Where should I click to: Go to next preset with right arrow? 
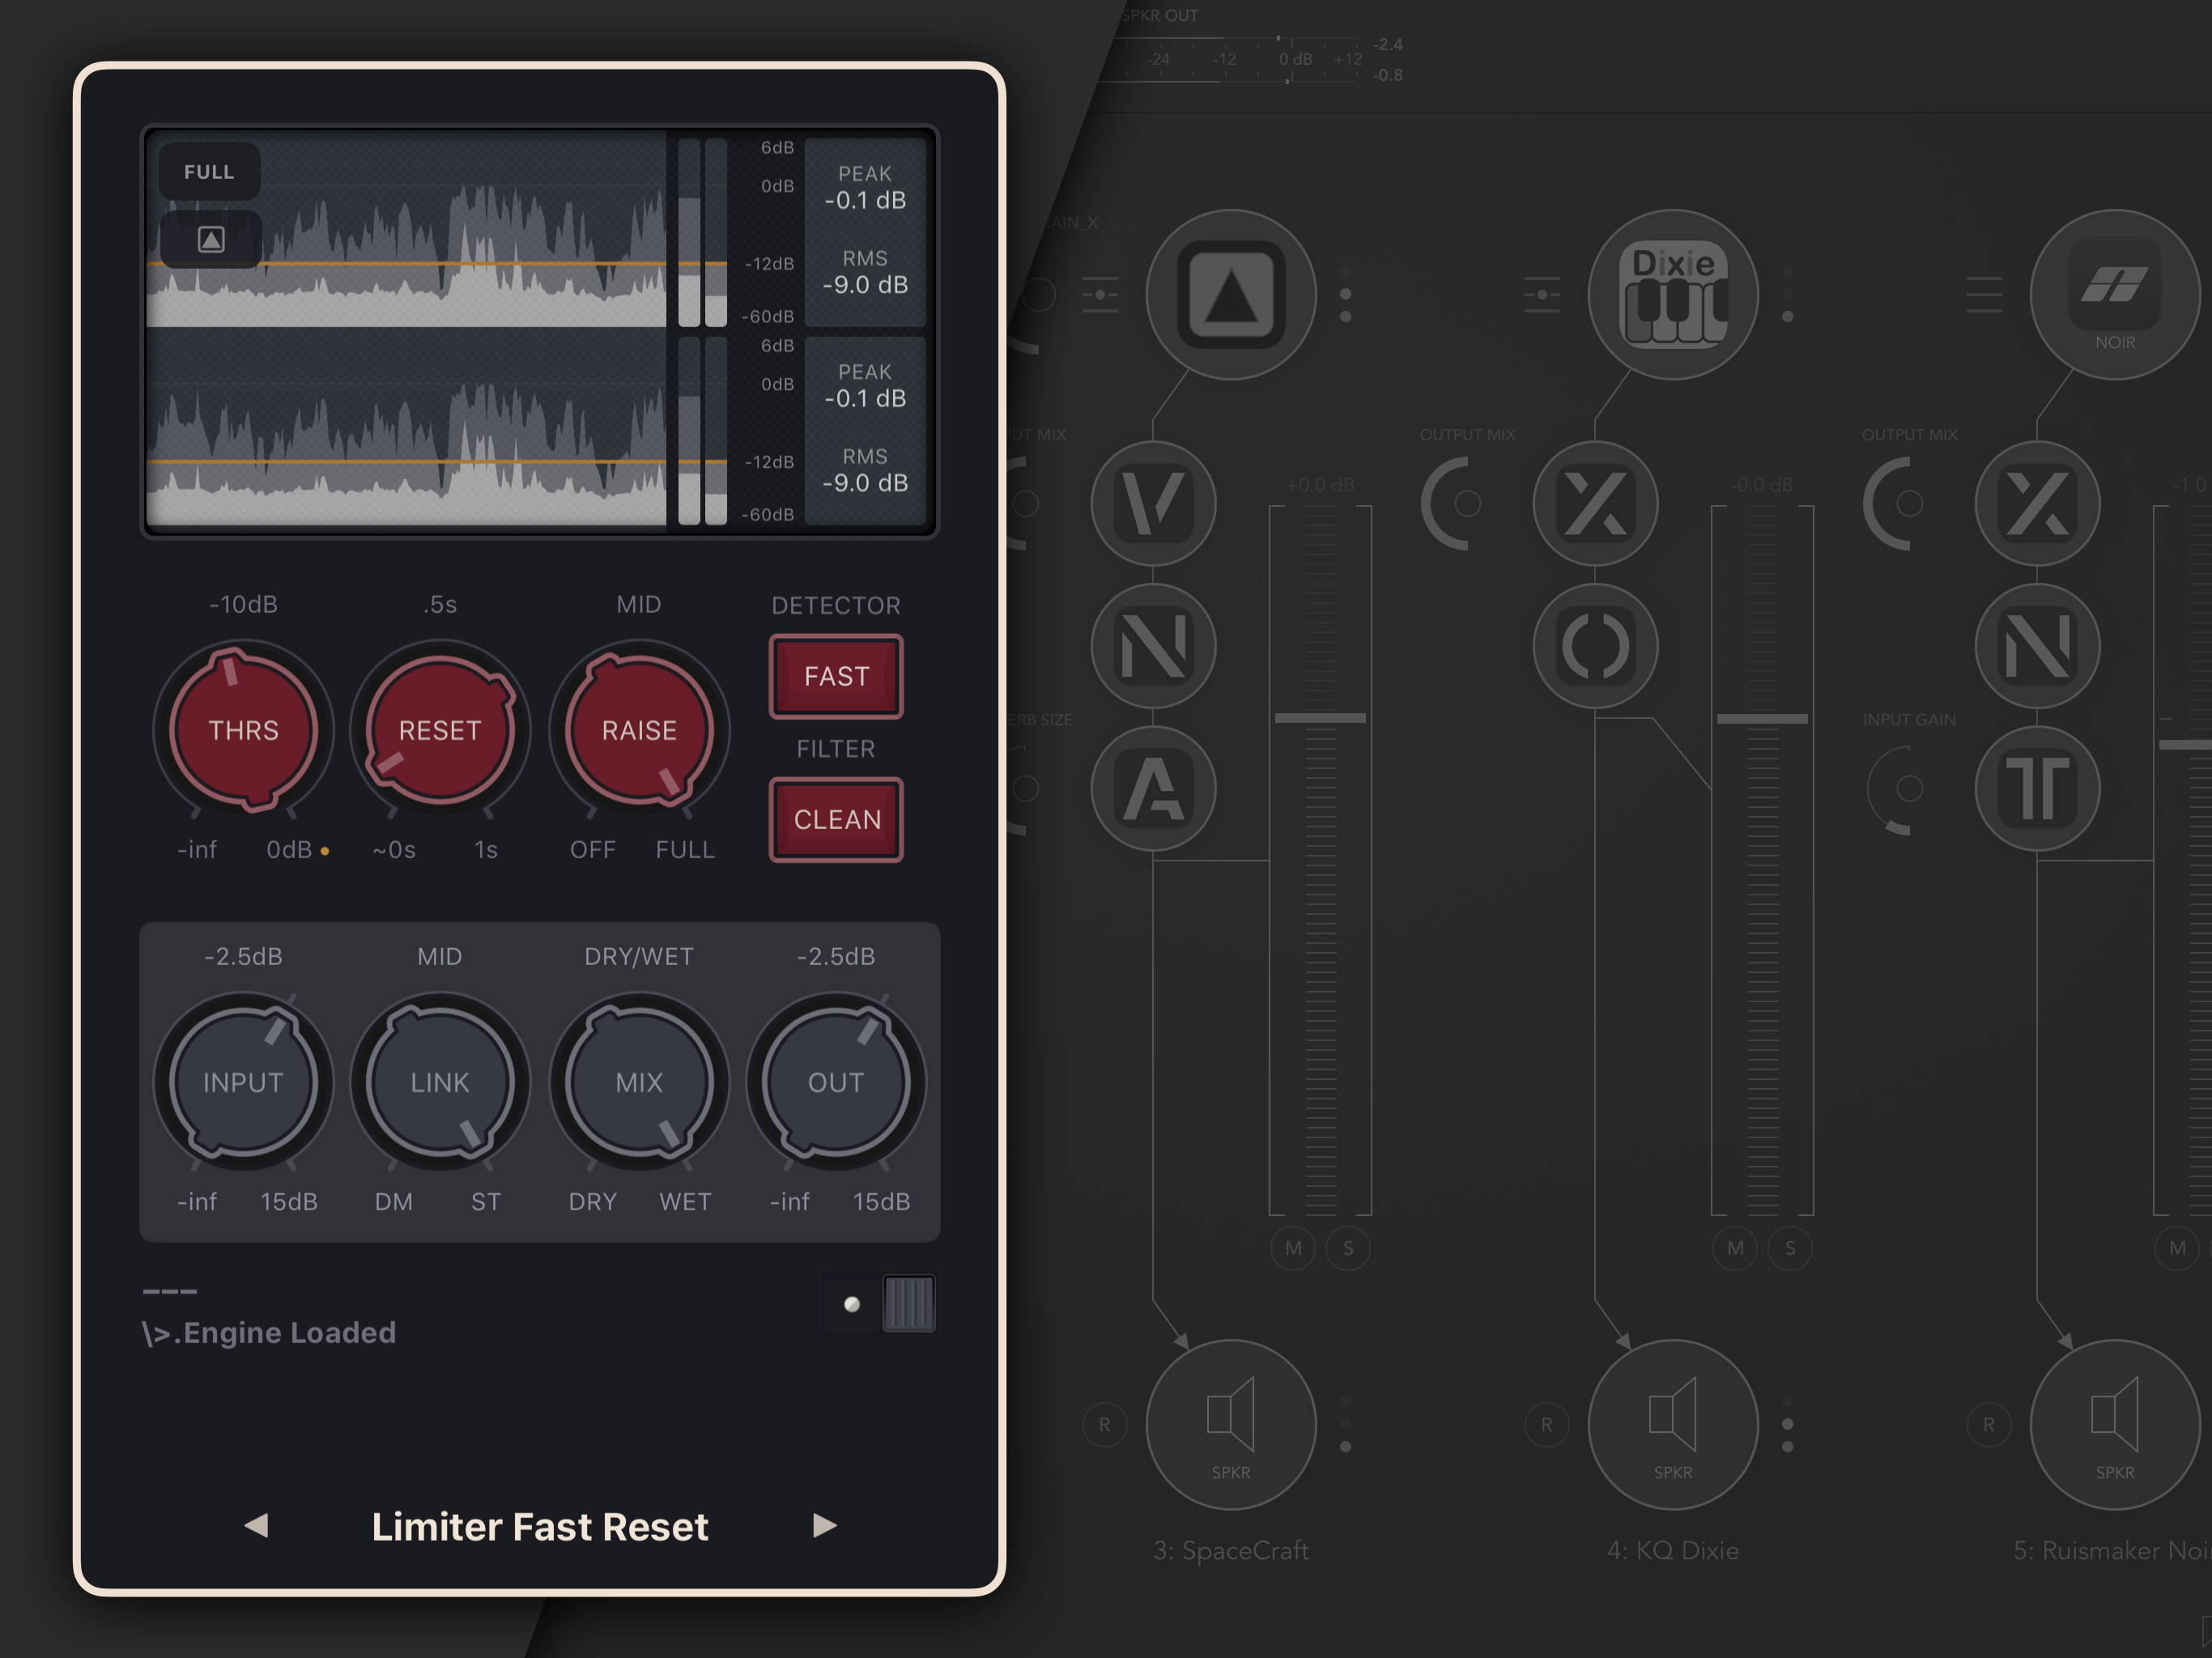click(824, 1525)
